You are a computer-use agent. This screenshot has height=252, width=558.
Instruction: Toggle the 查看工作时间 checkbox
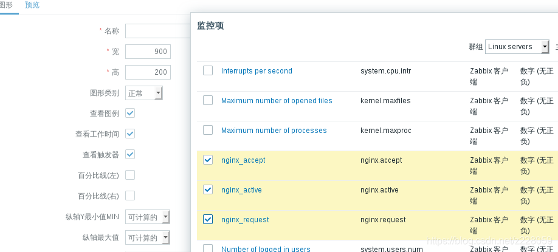coord(130,134)
